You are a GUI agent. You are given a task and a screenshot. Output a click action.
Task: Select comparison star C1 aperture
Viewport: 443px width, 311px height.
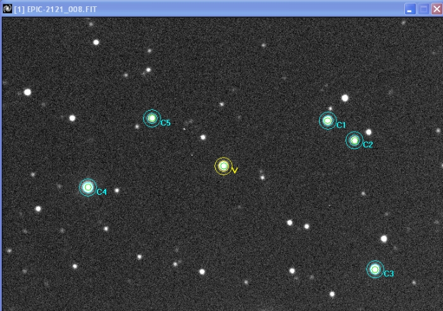point(327,121)
